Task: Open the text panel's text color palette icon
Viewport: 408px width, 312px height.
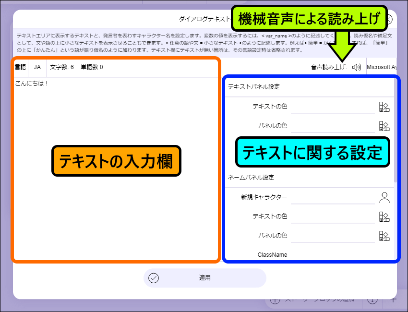Action: (x=384, y=107)
